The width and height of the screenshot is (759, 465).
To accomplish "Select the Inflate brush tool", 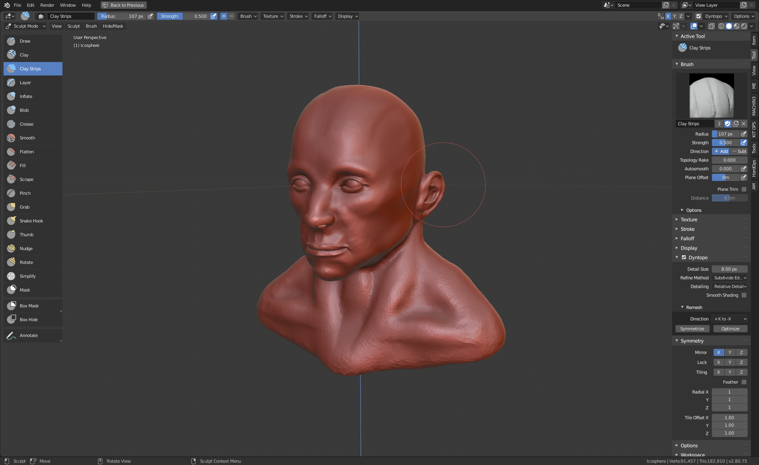I will (26, 96).
